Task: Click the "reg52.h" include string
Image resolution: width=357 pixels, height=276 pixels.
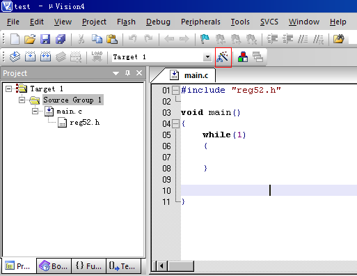Action: coord(256,90)
